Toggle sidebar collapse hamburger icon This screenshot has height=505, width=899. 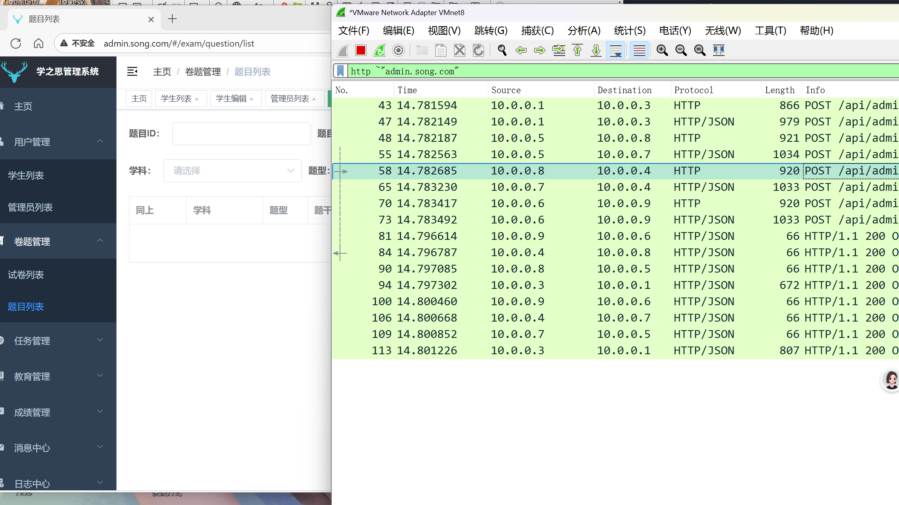point(132,72)
